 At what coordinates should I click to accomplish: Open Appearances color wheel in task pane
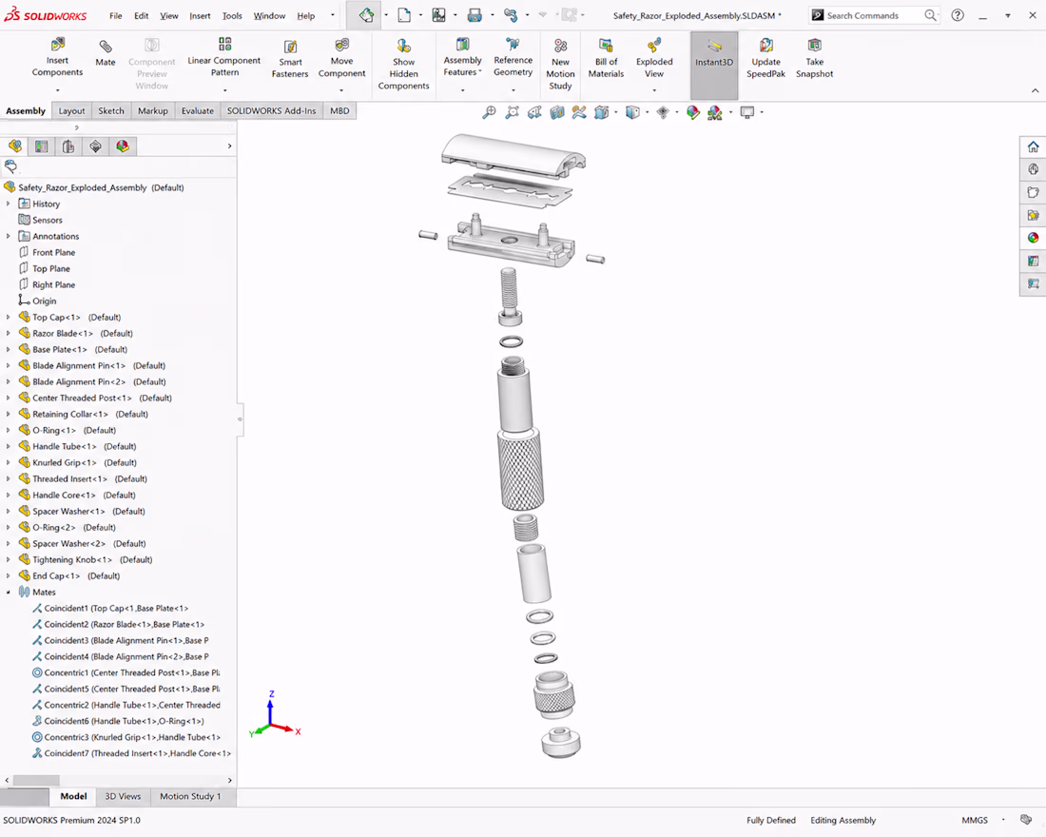click(x=1033, y=238)
